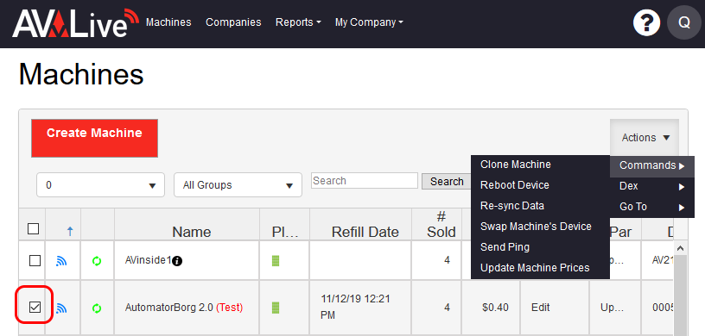Check the AVinside1 row checkbox
705x336 pixels.
pos(35,261)
